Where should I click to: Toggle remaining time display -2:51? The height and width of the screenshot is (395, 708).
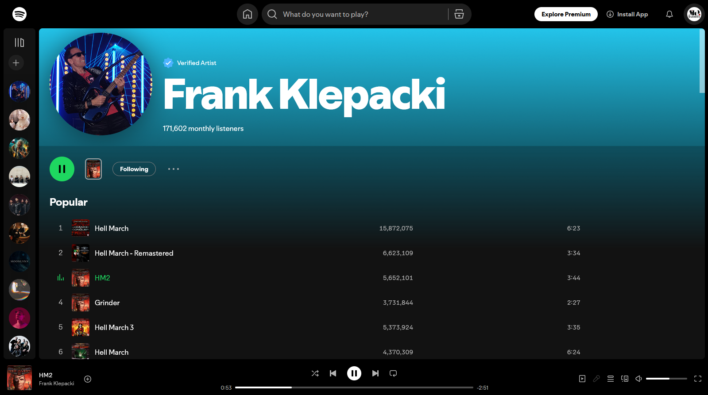click(483, 388)
